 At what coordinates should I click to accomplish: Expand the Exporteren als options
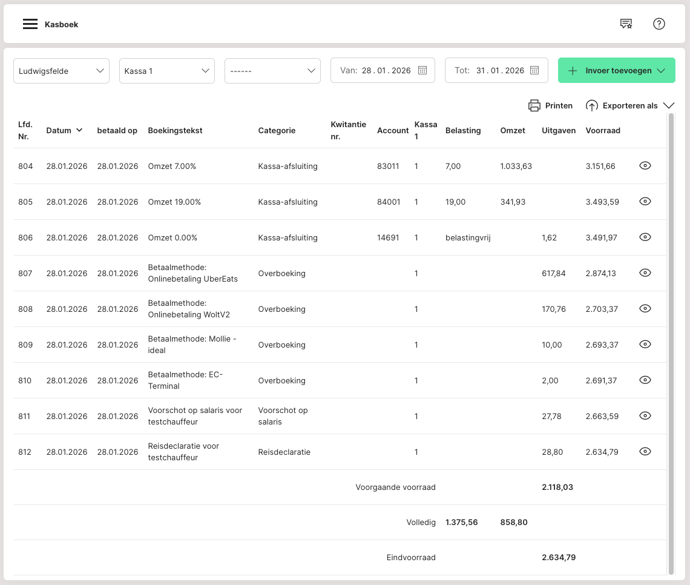[668, 105]
